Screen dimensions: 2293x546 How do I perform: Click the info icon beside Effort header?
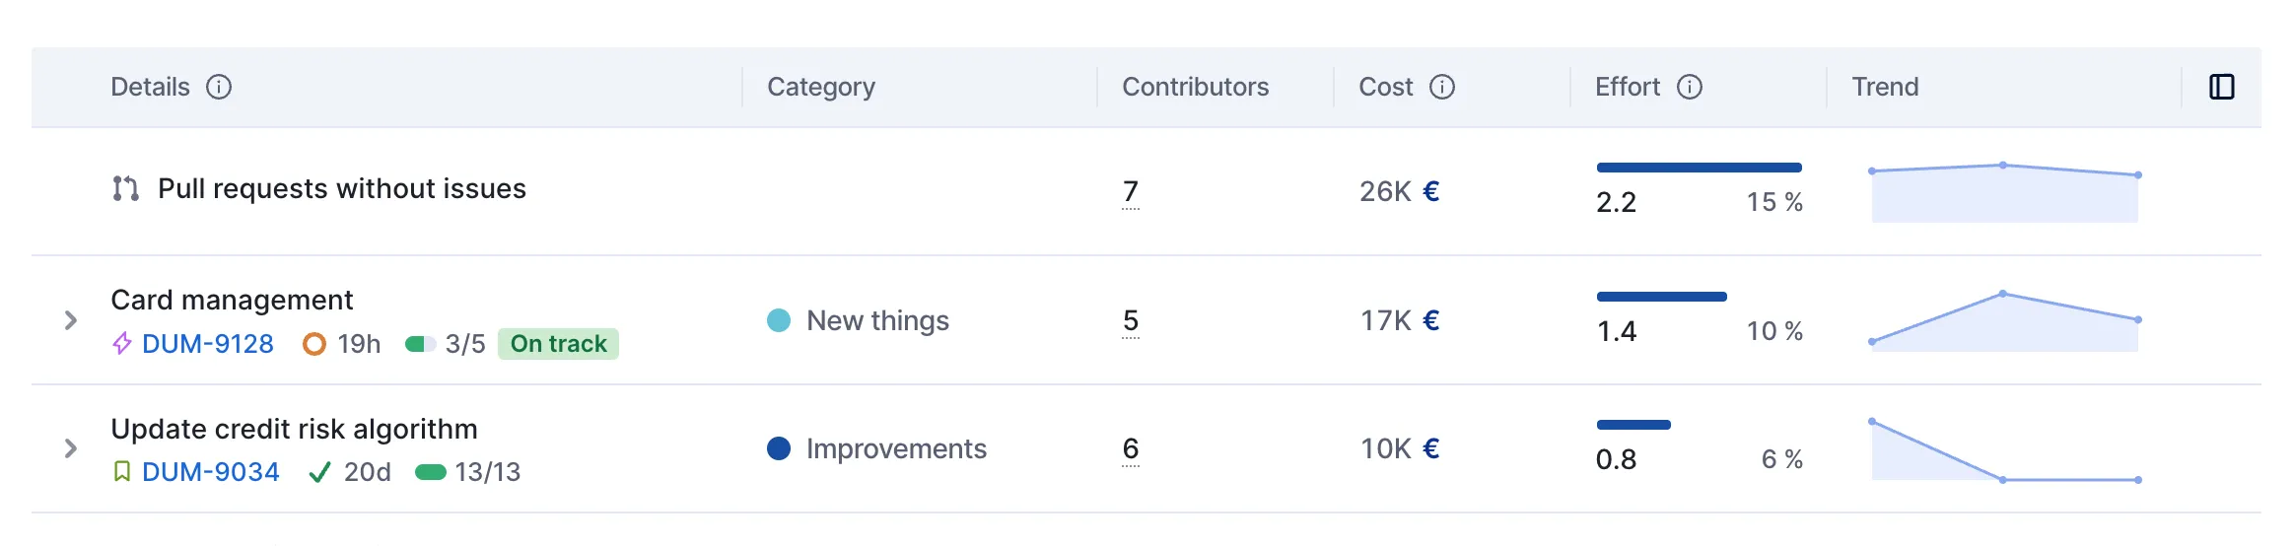point(1690,87)
